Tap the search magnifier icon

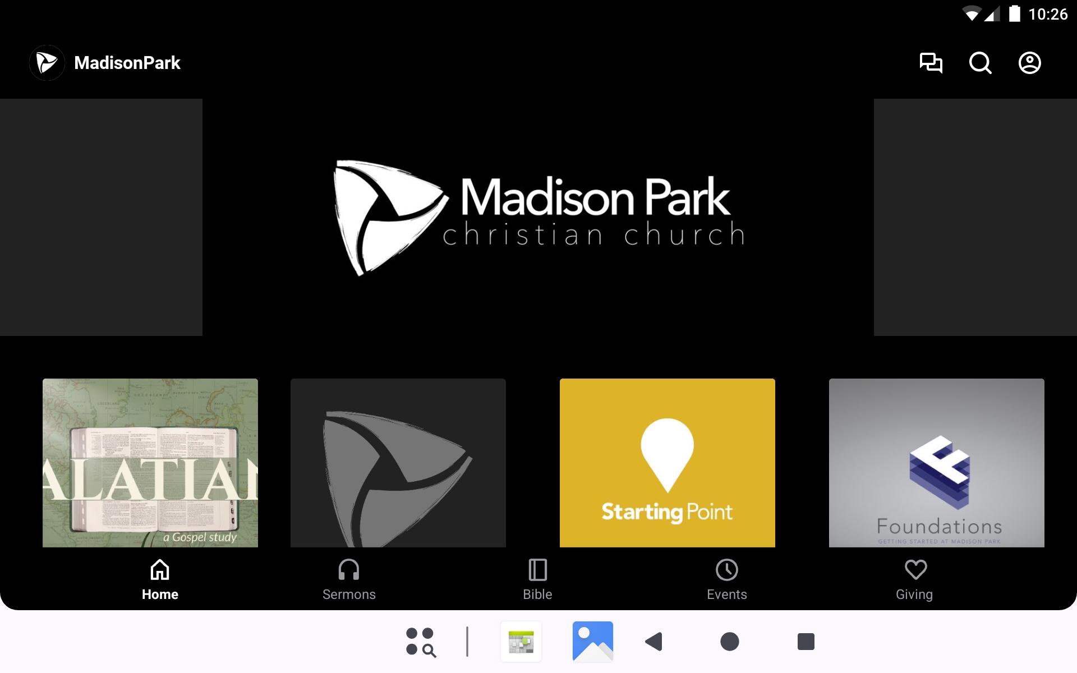[x=980, y=63]
